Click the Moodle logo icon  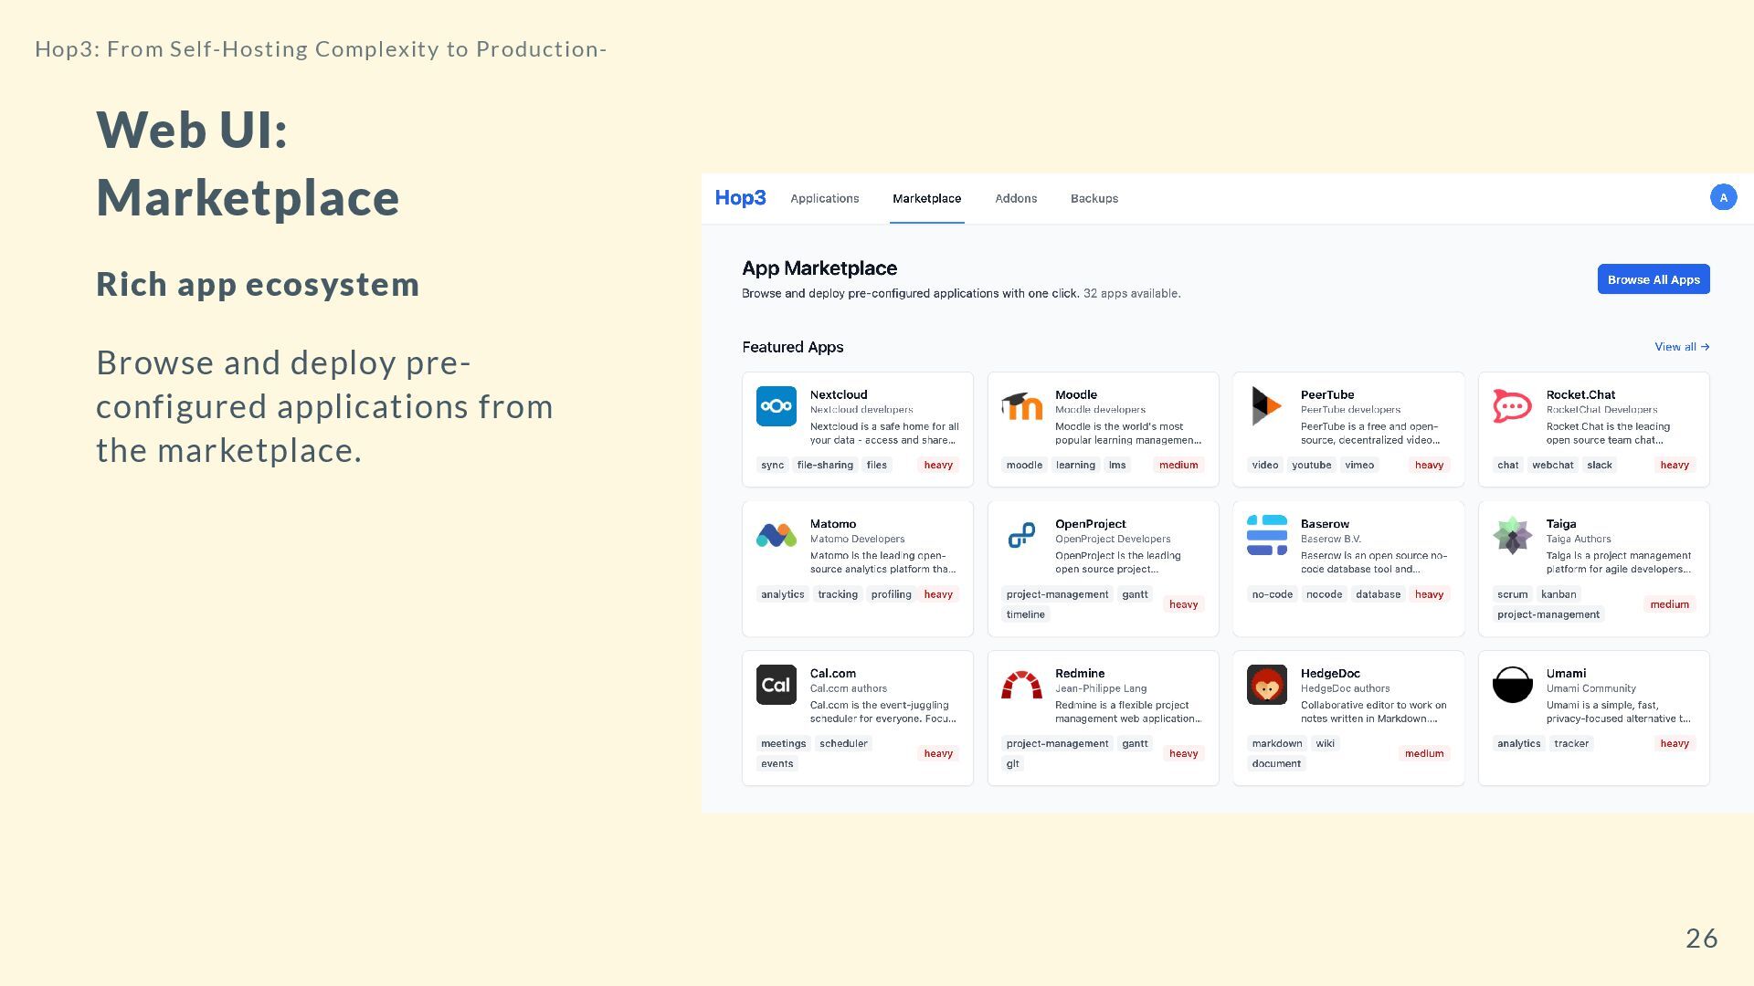point(1021,406)
